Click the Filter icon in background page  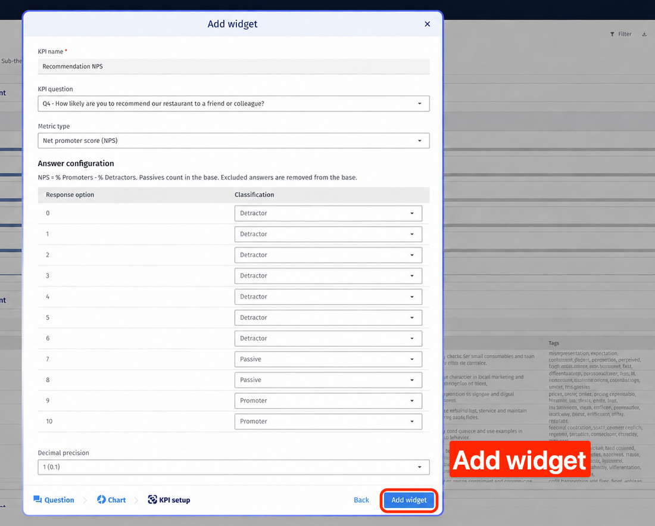(x=612, y=35)
